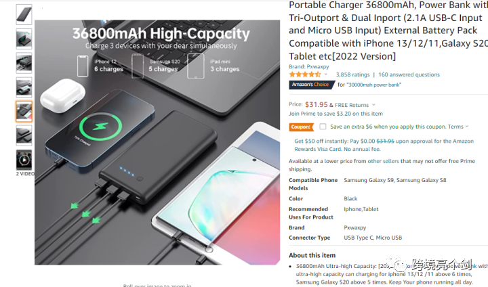The height and width of the screenshot is (287, 488).
Task: Open the 3,858 ratings link
Action: tap(352, 74)
